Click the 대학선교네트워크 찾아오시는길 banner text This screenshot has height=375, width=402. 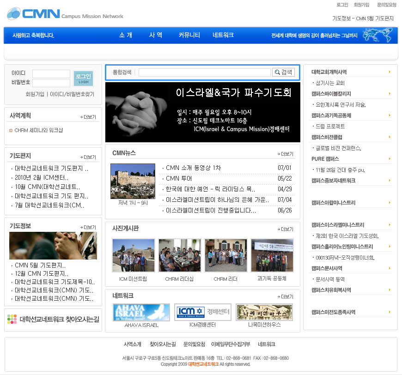coord(60,319)
